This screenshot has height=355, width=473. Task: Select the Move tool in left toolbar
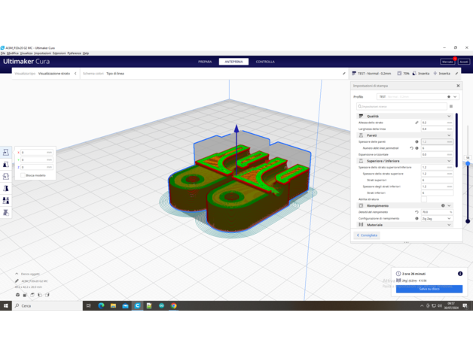6,153
